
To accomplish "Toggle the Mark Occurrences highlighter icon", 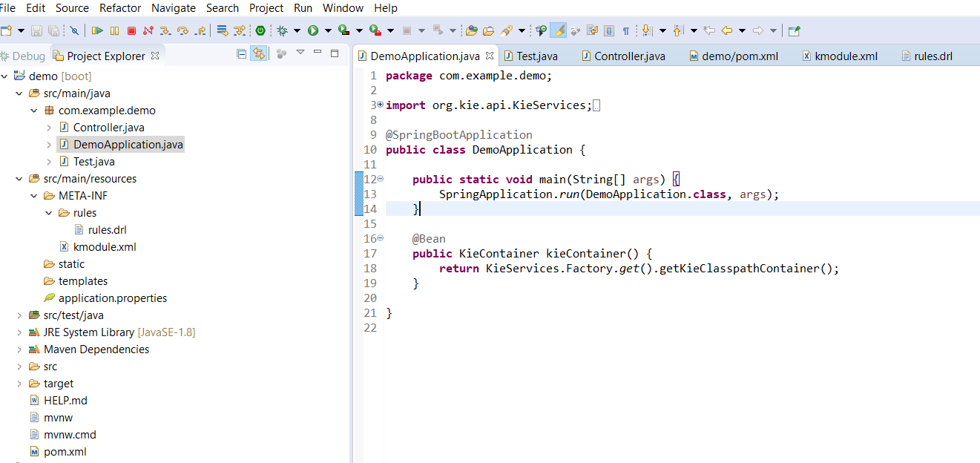I will pos(558,30).
